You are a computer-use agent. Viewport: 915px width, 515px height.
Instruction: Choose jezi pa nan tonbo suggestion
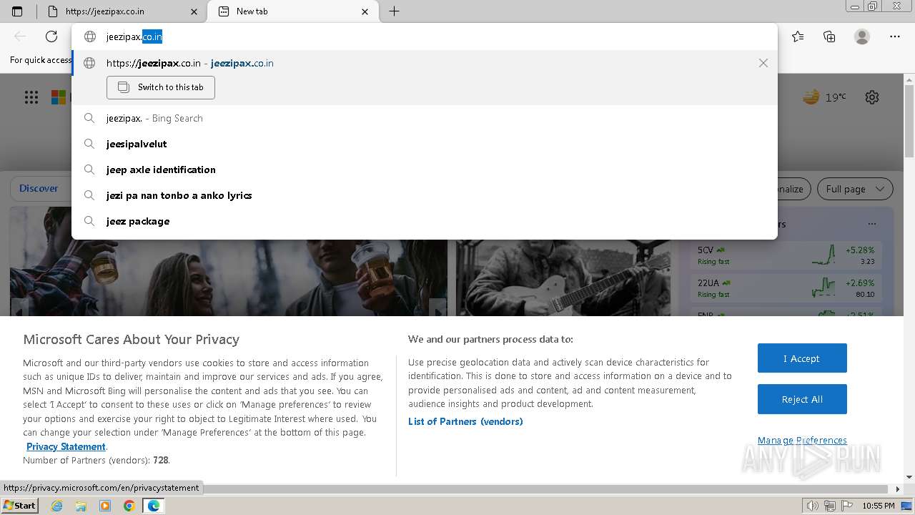425,195
